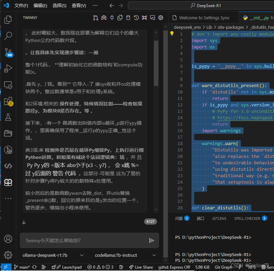
Task: Open Twinny's provider plug settings icon
Action: [112, 17]
